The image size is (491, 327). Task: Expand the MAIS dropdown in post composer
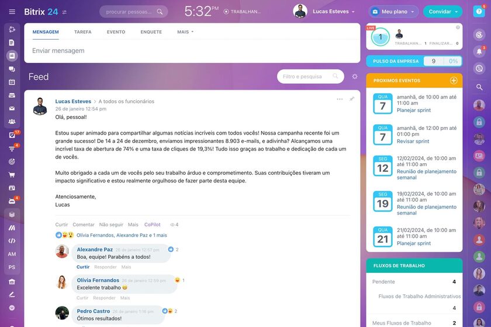(x=185, y=32)
